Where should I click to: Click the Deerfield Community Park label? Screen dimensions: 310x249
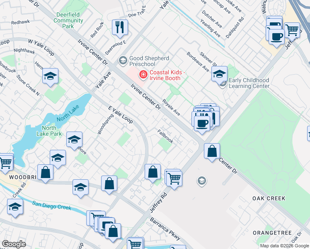tap(68, 20)
